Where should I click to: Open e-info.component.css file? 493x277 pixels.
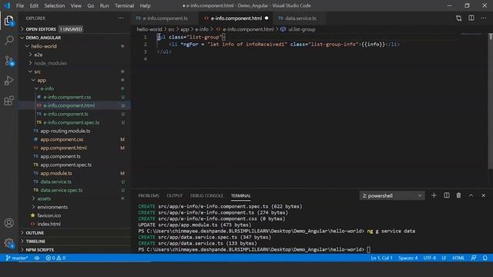pyautogui.click(x=67, y=97)
